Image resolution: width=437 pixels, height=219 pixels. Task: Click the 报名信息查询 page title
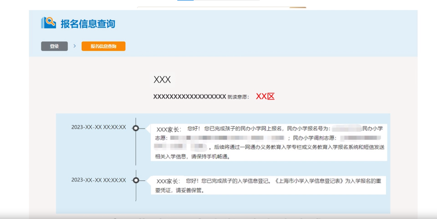88,24
